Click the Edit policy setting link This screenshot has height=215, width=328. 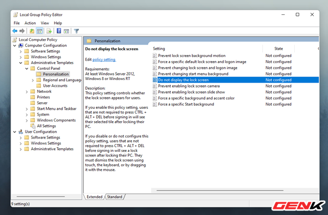tap(104, 60)
